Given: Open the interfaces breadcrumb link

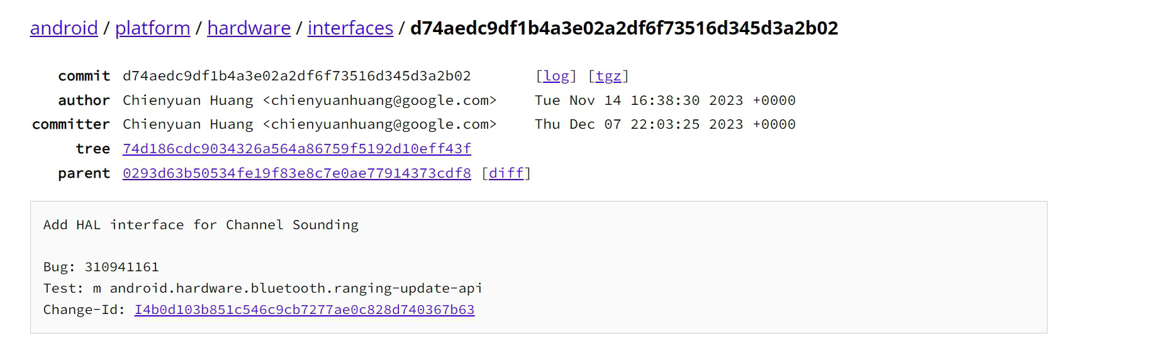Looking at the screenshot, I should (350, 28).
